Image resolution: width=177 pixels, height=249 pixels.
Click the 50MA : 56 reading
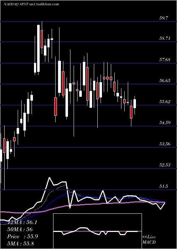(20, 229)
